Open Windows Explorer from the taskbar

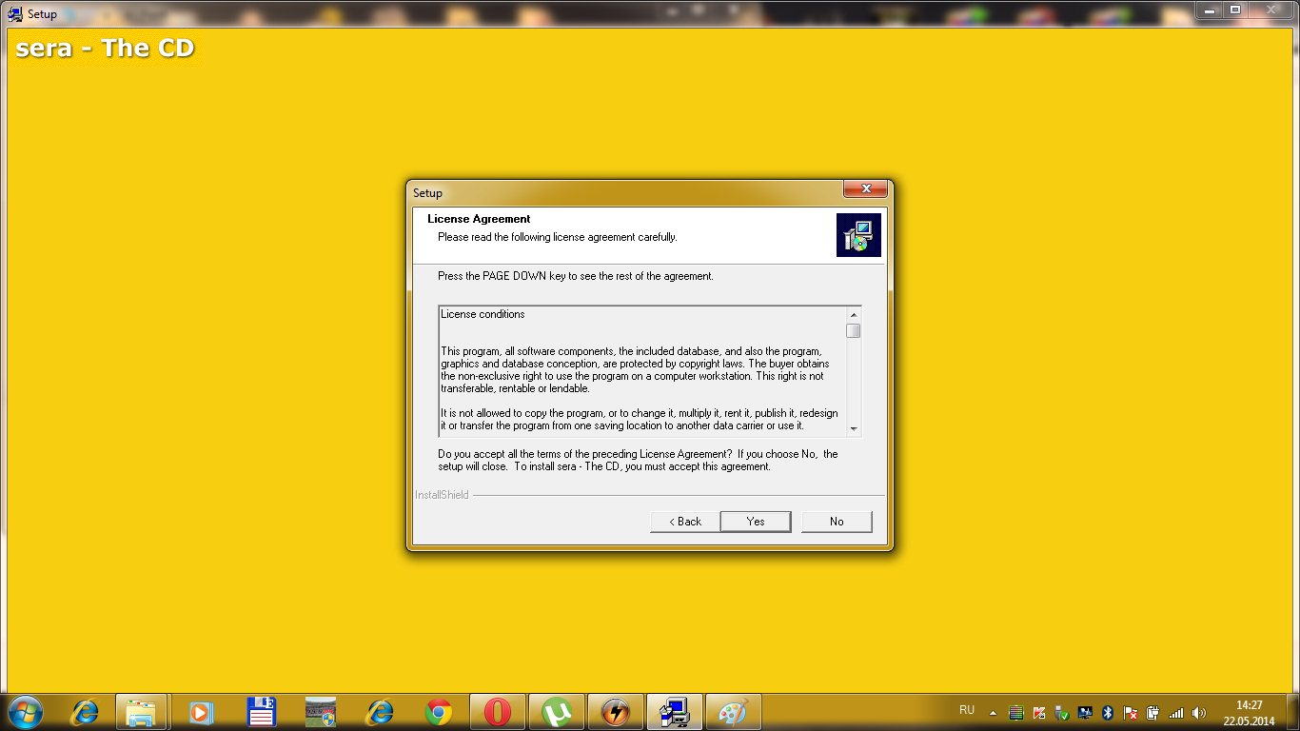point(142,711)
